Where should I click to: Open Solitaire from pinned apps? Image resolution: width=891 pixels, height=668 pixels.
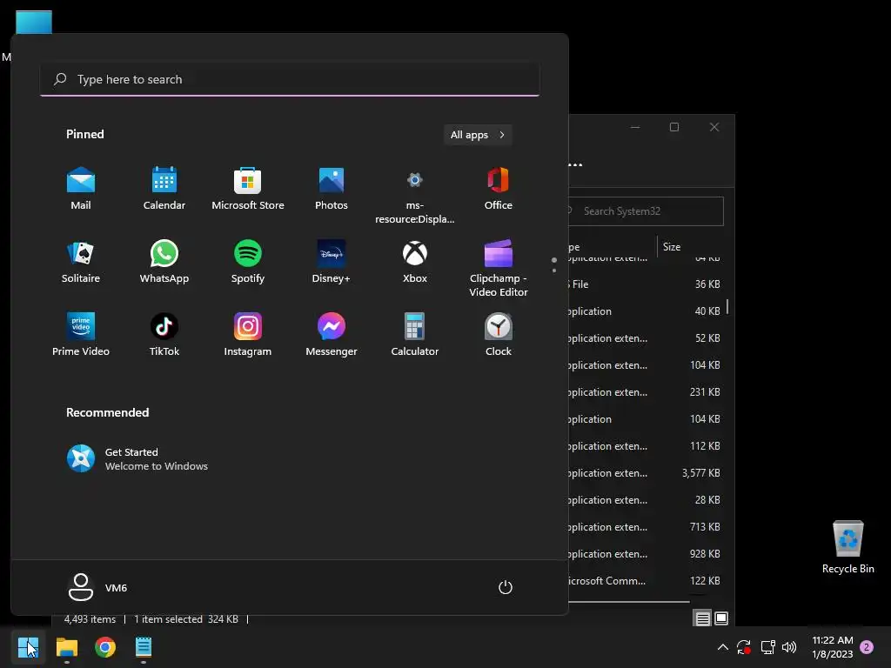(x=81, y=262)
